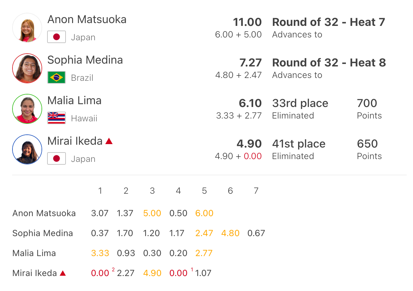Click Malia Lima's avatar picture
Viewport: 413px width, 291px height.
[27, 109]
